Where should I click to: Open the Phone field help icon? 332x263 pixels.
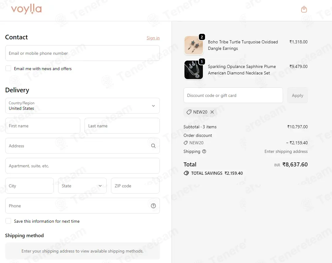pos(153,206)
